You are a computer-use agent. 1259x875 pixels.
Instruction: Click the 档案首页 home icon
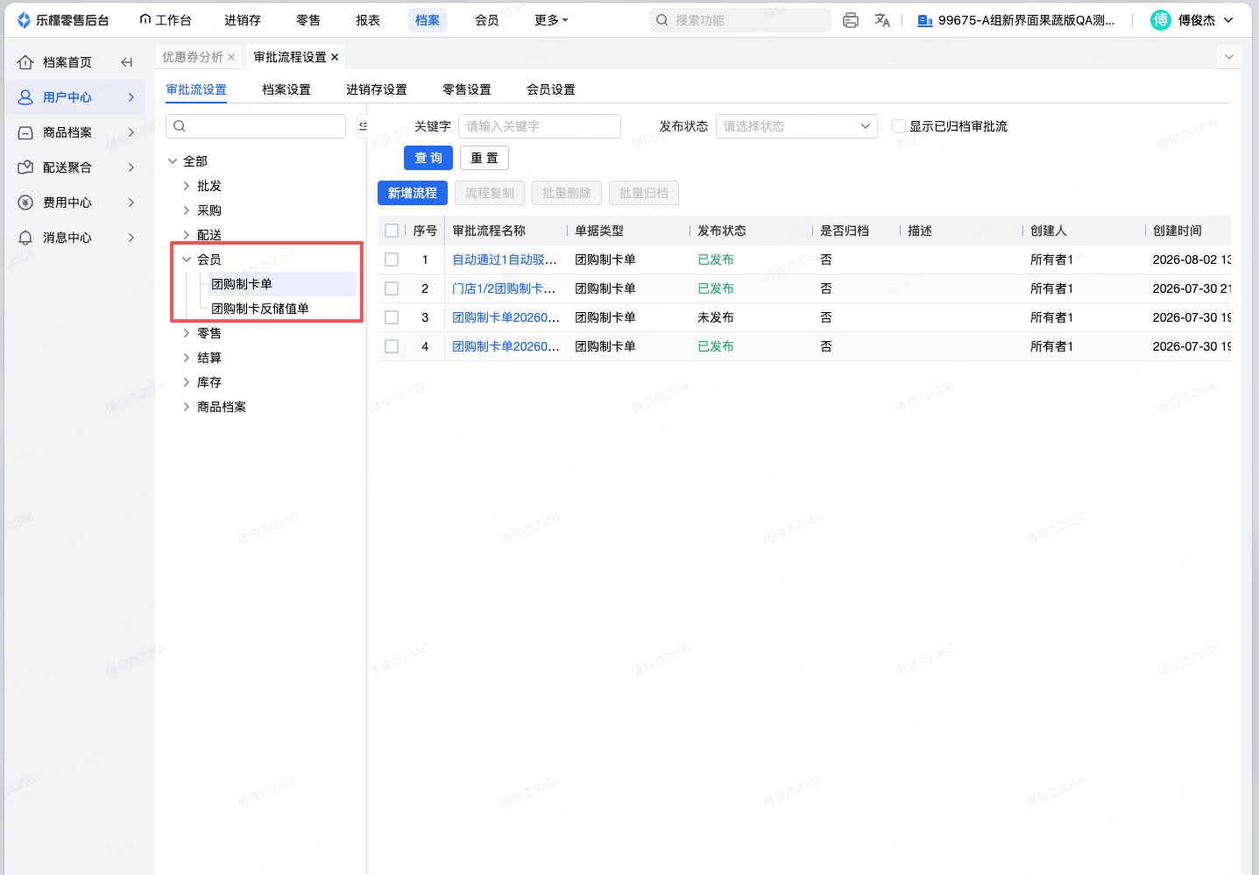[x=25, y=62]
